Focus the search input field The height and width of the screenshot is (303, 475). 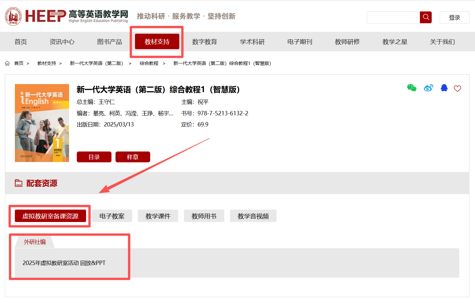393,18
